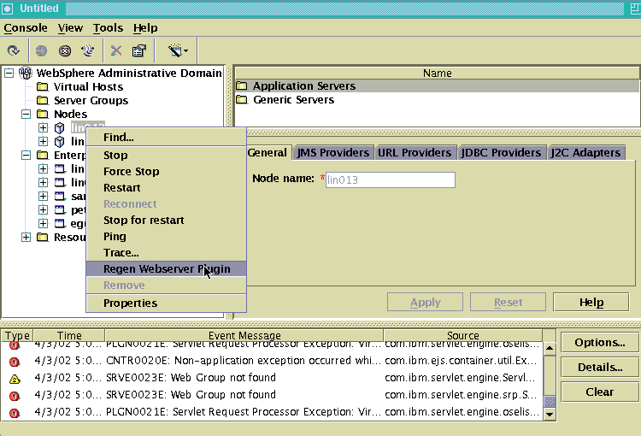Click the yellow warning icon in event list

coord(15,379)
